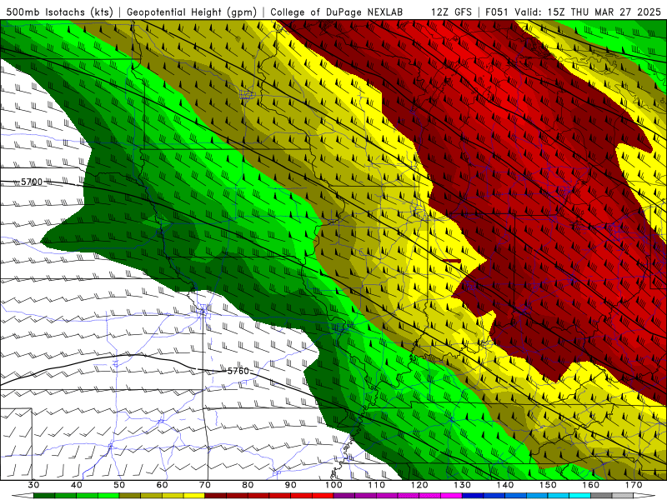Click the 160 knot color bar label

(x=591, y=485)
